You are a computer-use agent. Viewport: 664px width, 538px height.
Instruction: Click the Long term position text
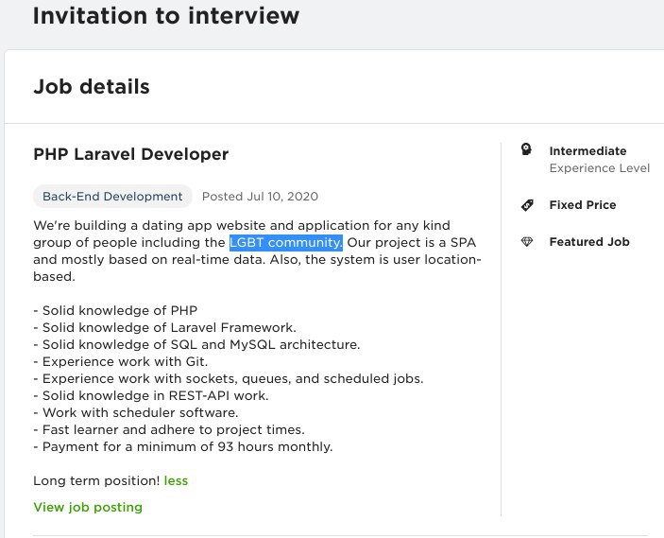[96, 480]
